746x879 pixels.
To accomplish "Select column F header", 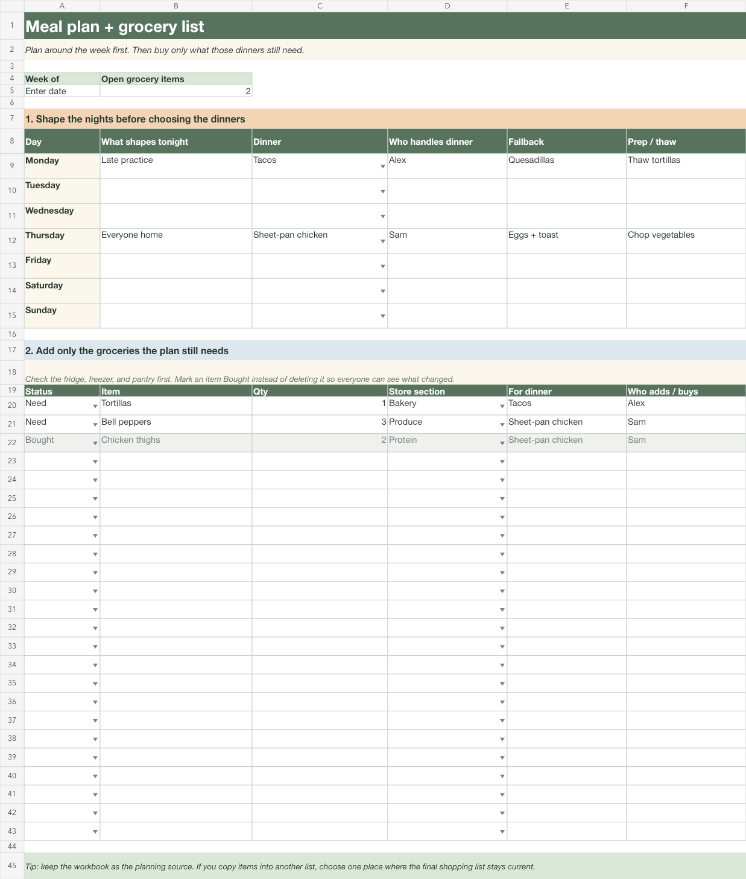I will (x=686, y=6).
